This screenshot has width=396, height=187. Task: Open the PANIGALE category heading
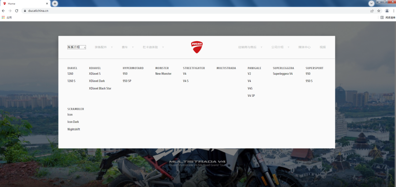(254, 68)
